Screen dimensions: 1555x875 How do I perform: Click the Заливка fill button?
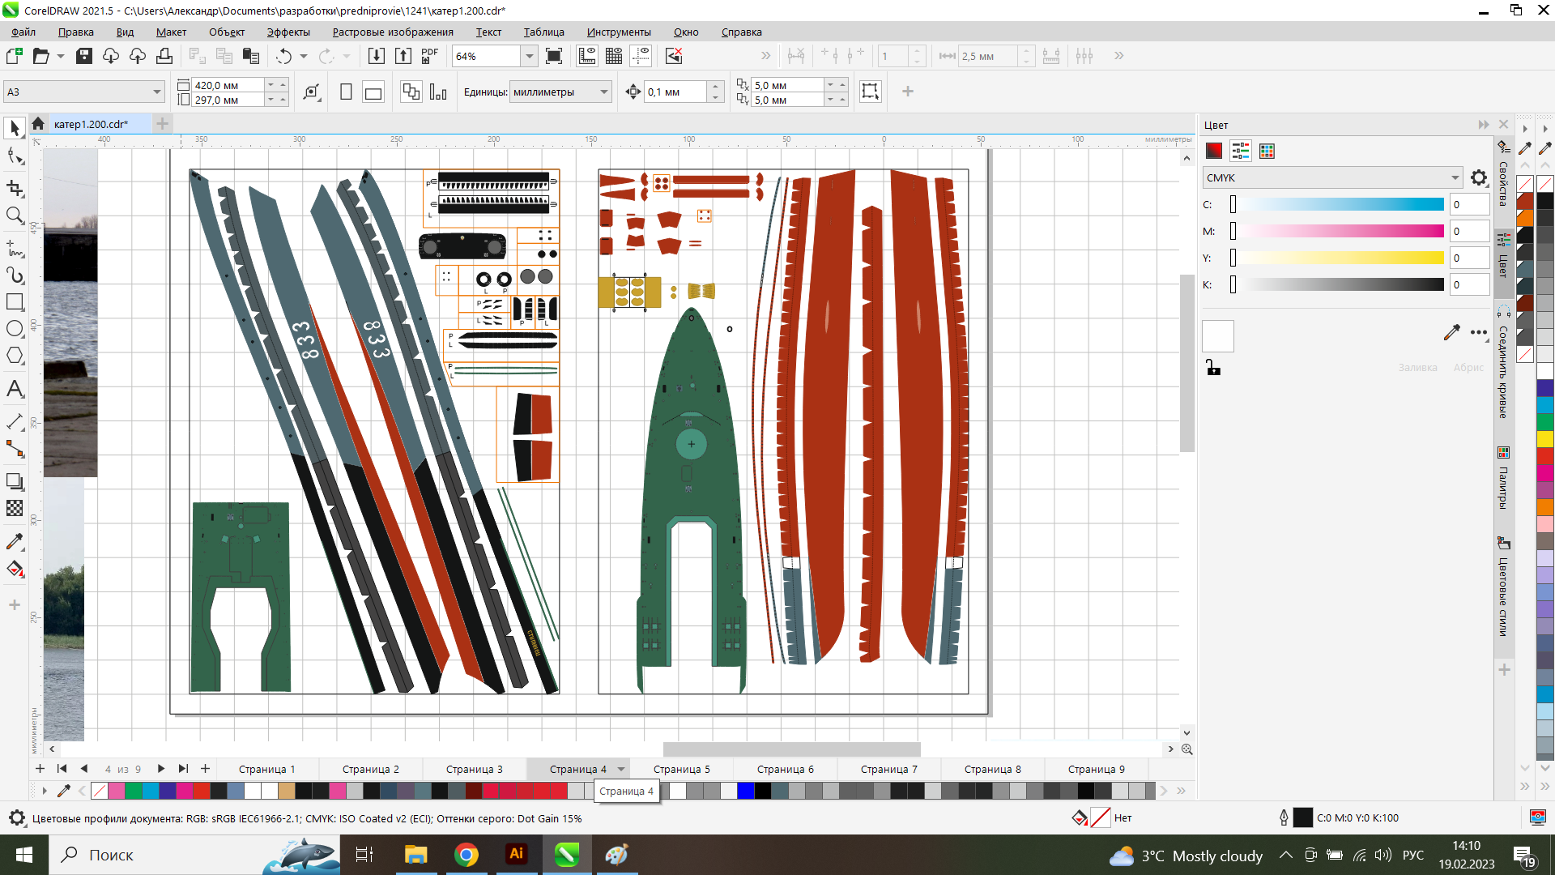pyautogui.click(x=1417, y=368)
